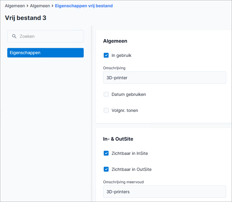Viewport: 232px width, 202px height.
Task: Select the Eigenschappen sidebar item
Action: point(45,53)
